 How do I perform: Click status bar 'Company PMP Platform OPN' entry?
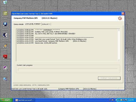[69, 89]
